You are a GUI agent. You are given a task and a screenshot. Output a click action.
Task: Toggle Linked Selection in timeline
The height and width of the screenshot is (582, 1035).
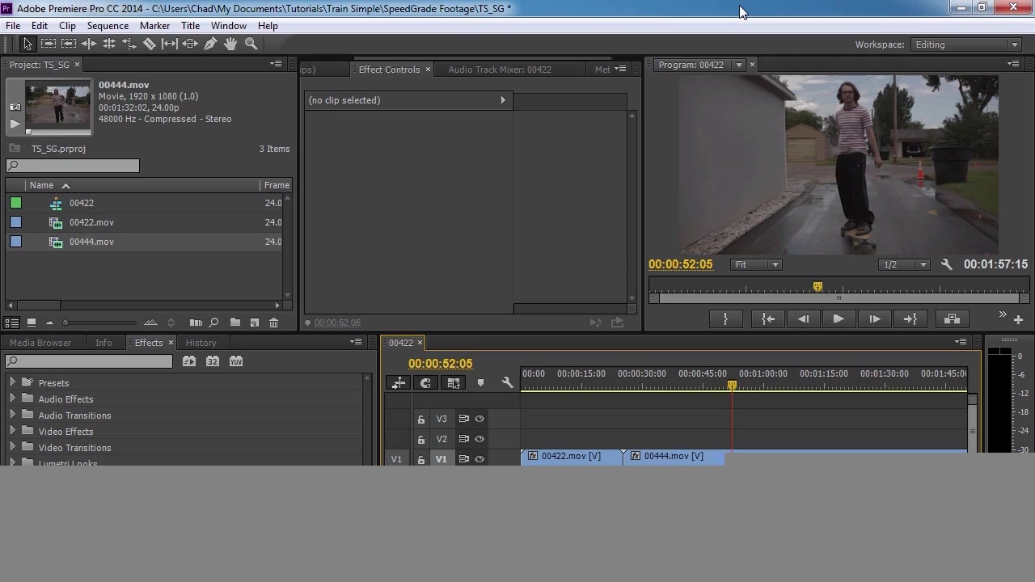tap(454, 382)
